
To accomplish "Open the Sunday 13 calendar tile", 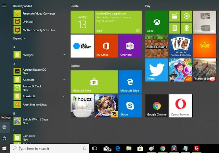I will coord(82,22).
